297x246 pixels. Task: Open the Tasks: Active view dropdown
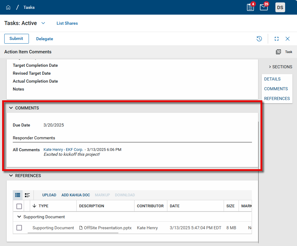point(43,23)
